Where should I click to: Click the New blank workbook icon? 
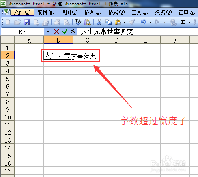[x=8, y=22]
